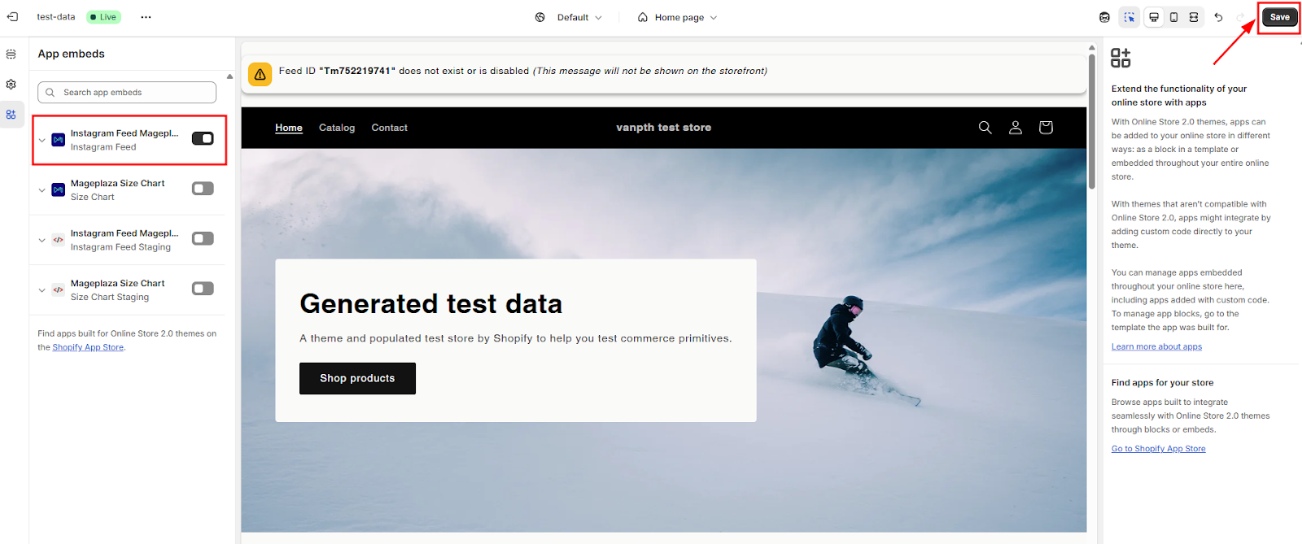1302x544 pixels.
Task: Click the yellow warning icon in the alert
Action: (260, 74)
